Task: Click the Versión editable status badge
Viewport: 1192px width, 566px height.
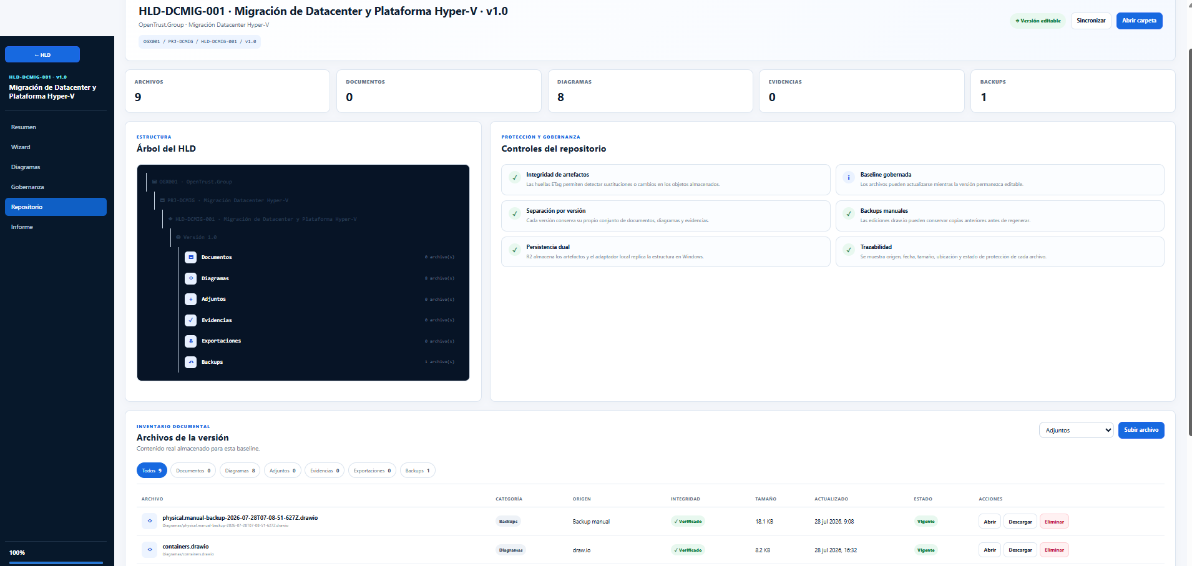Action: click(1038, 21)
